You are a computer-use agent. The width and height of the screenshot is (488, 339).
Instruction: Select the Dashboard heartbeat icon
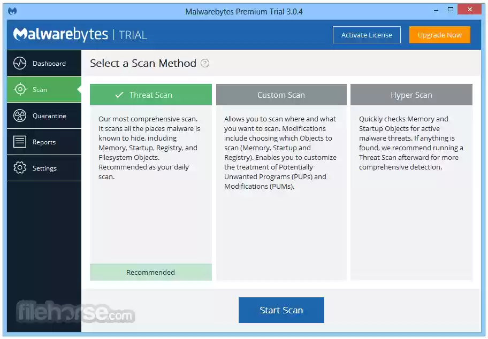[20, 63]
